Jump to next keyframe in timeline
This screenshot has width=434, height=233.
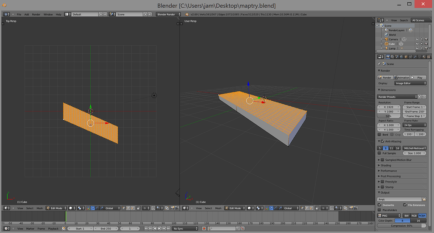[x=164, y=229]
